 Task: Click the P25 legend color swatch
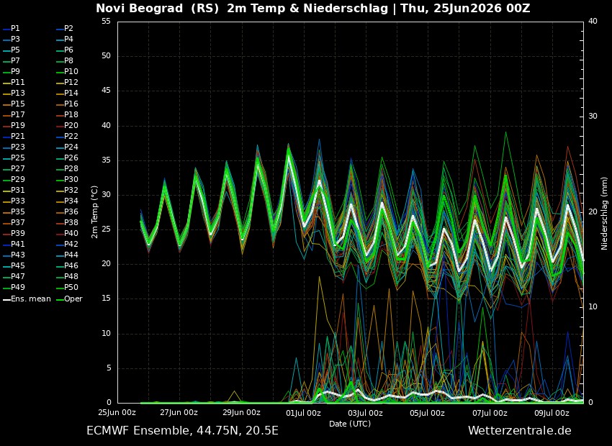(x=6, y=158)
